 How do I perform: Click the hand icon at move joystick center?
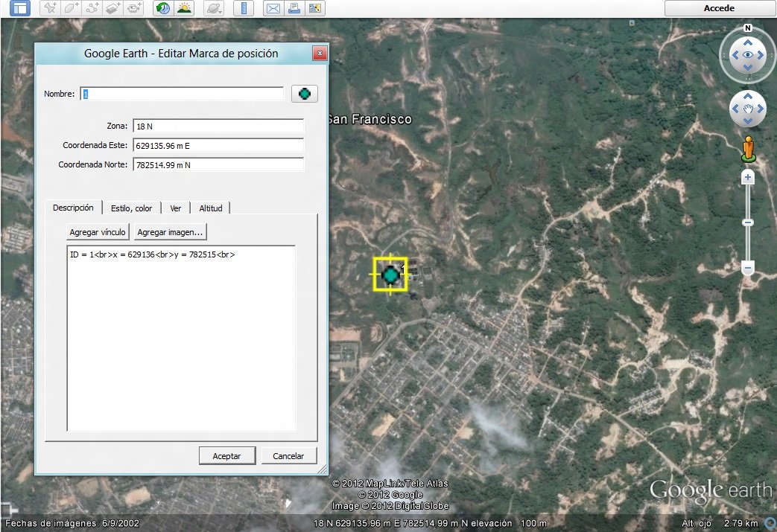[748, 109]
